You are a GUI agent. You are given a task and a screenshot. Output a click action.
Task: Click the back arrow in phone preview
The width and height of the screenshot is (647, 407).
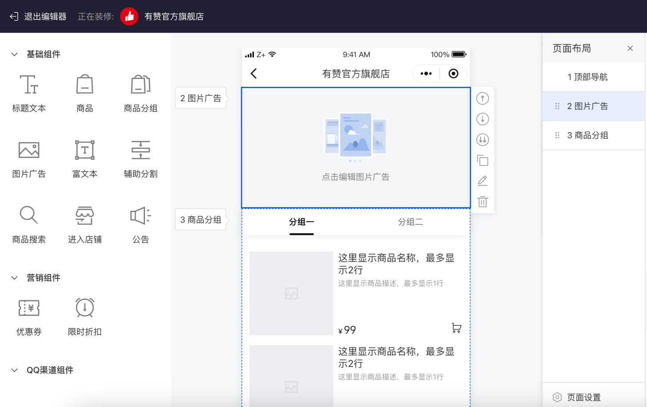click(253, 73)
